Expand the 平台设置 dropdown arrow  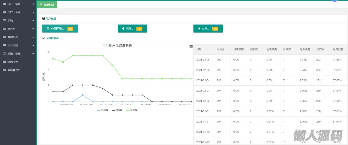point(33,45)
